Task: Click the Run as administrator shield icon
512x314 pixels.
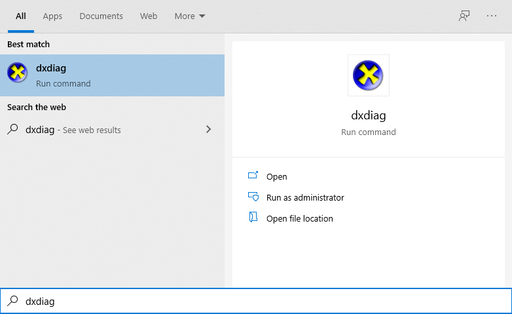Action: (253, 197)
